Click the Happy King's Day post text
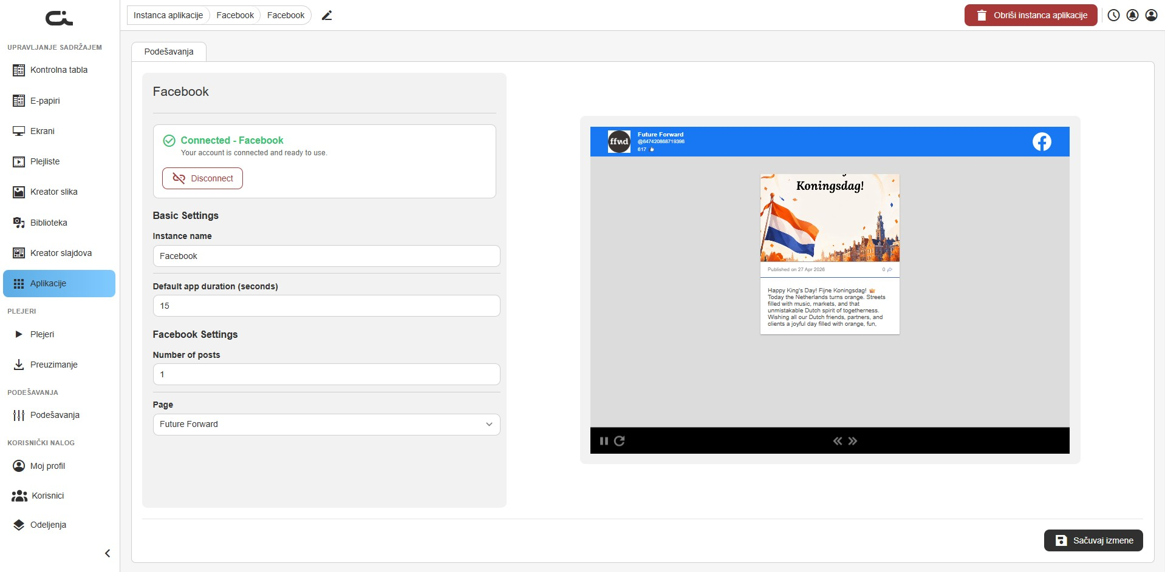1165x572 pixels. tap(827, 307)
